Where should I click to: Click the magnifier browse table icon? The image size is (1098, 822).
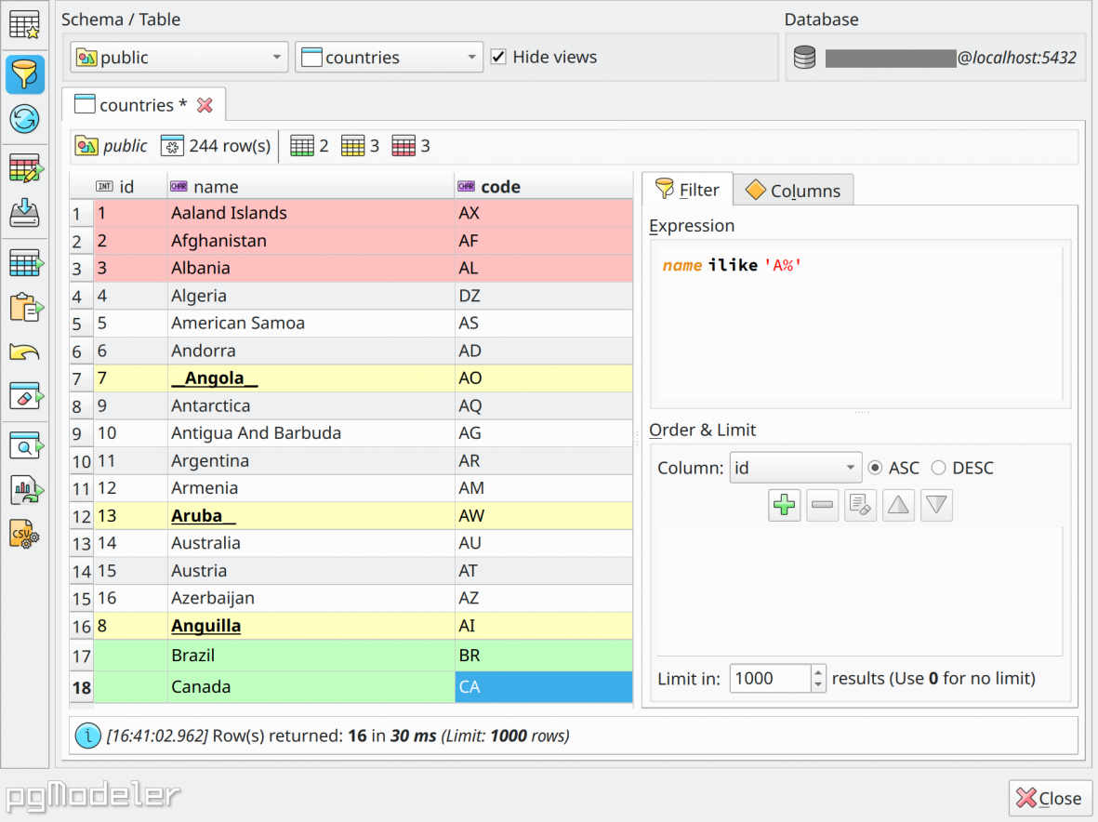click(26, 446)
